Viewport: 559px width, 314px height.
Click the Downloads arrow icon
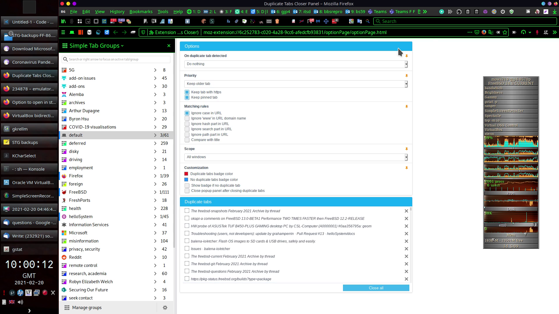tap(555, 12)
